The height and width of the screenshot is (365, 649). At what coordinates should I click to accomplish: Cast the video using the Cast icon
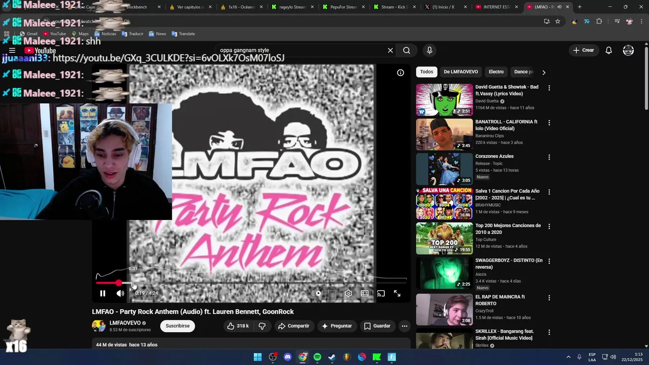[381, 294]
